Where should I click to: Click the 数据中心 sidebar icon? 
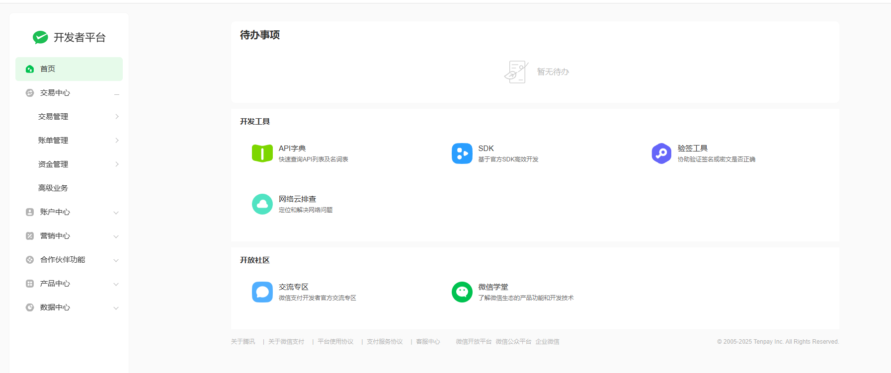pyautogui.click(x=30, y=307)
